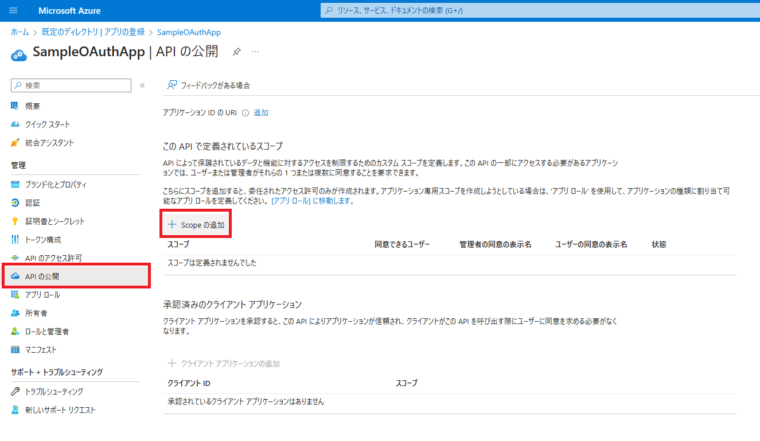Click the アプリ ロール grid icon

tap(15, 295)
